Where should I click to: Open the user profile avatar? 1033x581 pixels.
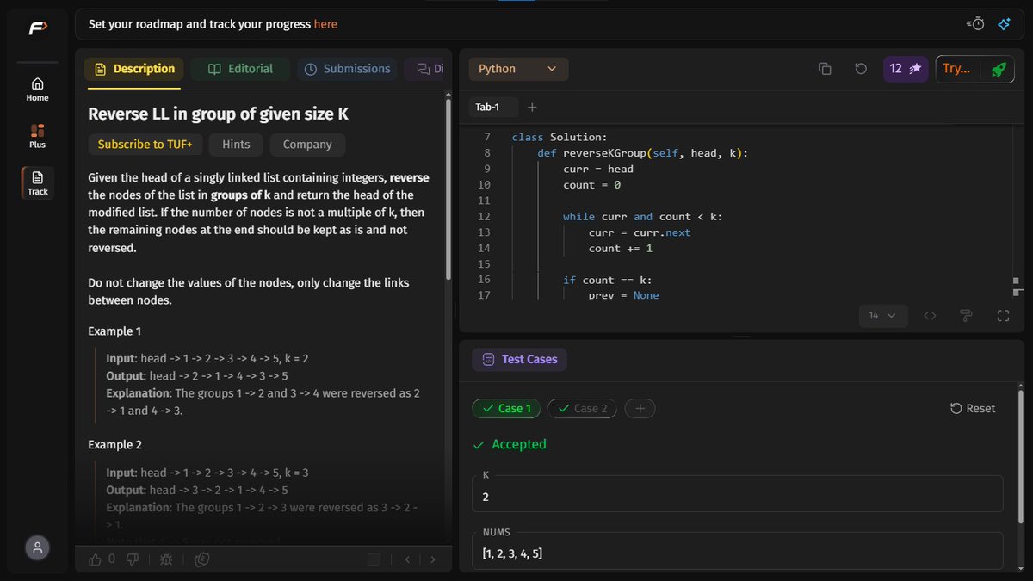point(37,547)
